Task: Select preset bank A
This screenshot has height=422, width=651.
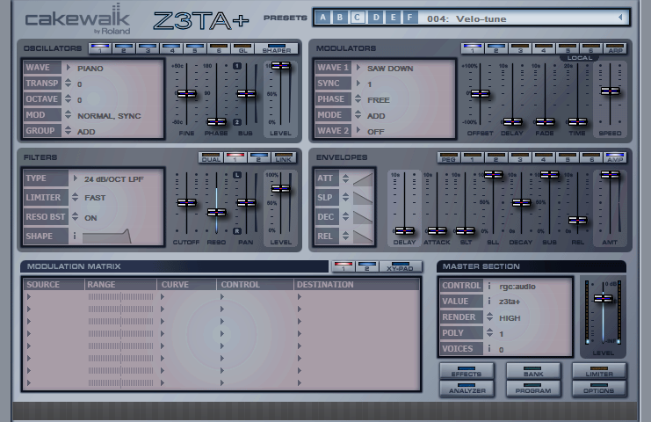Action: click(x=322, y=18)
